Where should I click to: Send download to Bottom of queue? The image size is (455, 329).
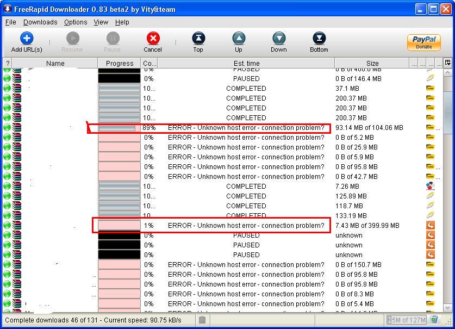point(319,42)
